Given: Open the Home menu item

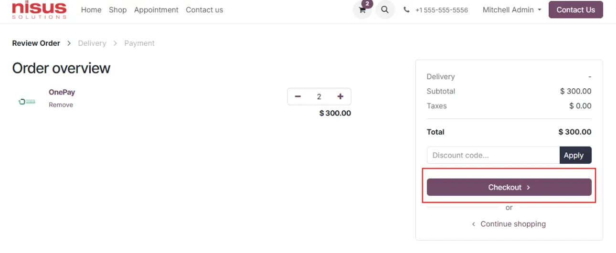Looking at the screenshot, I should [x=91, y=10].
